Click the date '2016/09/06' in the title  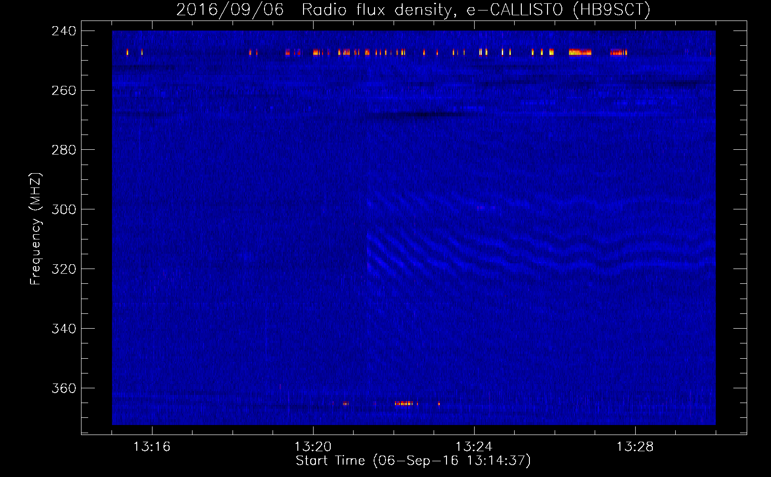click(230, 10)
